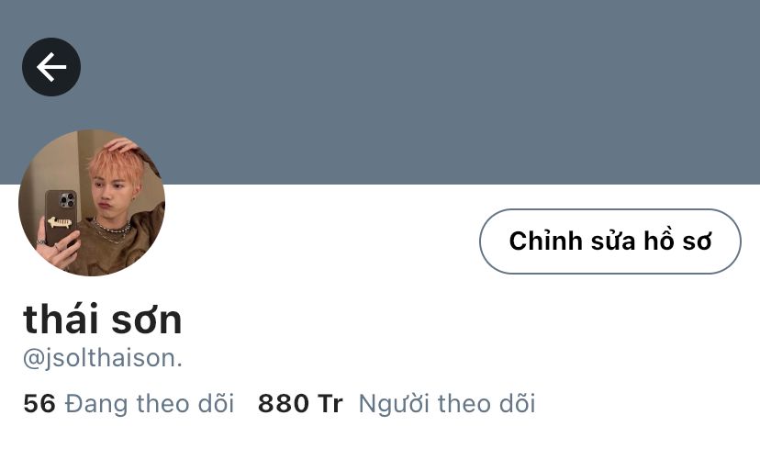Select the display name thái sơn

click(x=102, y=319)
